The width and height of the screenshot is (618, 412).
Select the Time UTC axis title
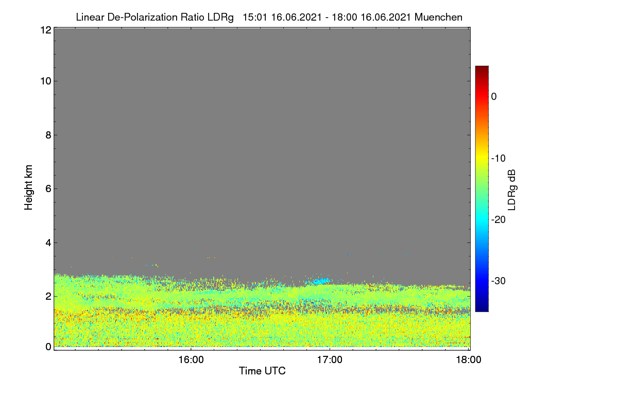(x=262, y=371)
